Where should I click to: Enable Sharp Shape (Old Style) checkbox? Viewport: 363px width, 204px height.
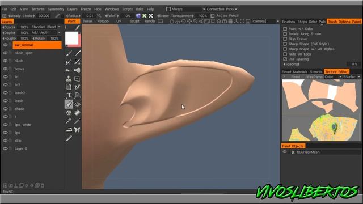285,44
